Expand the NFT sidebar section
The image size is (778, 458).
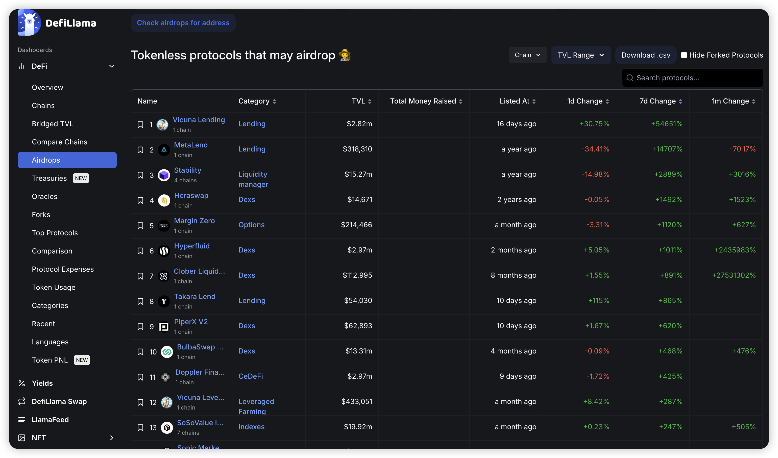(x=111, y=438)
